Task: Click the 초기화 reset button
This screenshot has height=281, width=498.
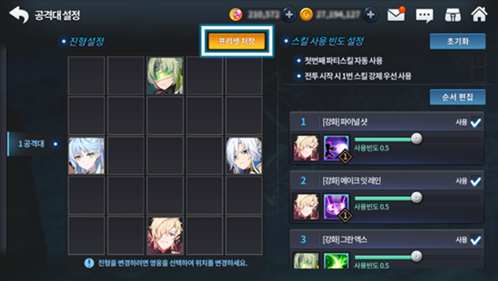Action: coord(458,41)
